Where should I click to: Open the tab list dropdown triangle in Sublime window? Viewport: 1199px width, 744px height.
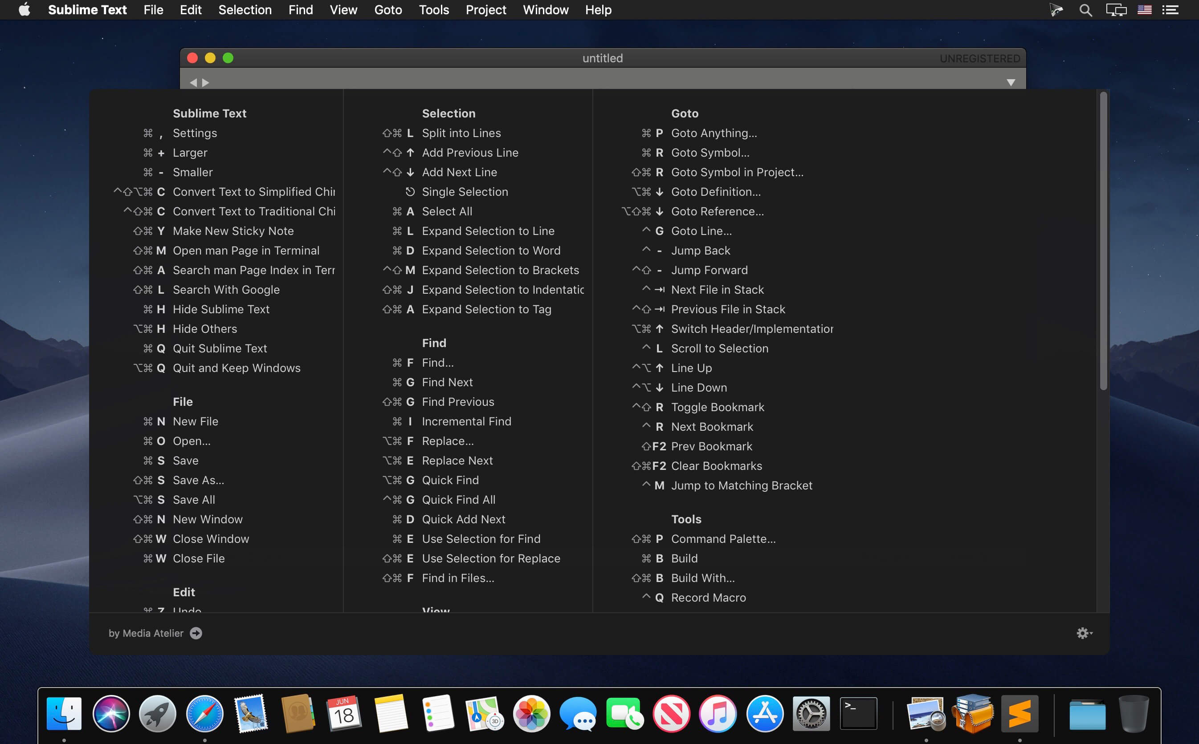[1011, 83]
